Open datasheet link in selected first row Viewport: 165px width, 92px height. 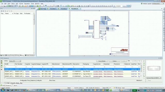pyautogui.click(x=108, y=69)
